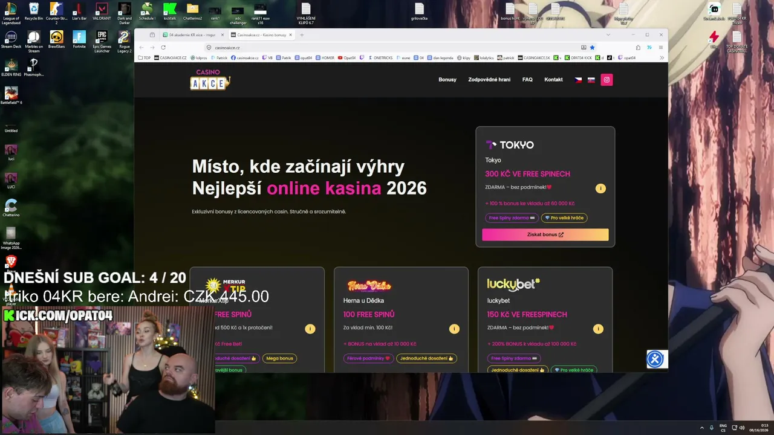Open the Streamlabs desktop shortcut

[x=714, y=11]
